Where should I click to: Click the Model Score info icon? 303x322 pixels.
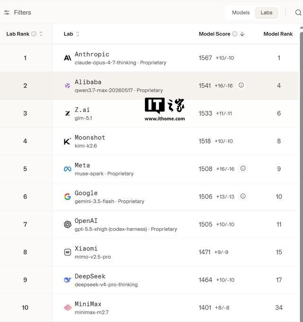tap(235, 34)
